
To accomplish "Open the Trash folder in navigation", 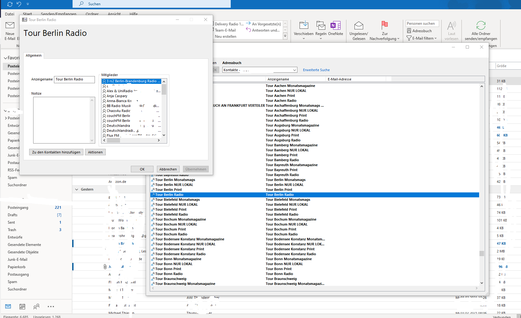I will 12,230.
